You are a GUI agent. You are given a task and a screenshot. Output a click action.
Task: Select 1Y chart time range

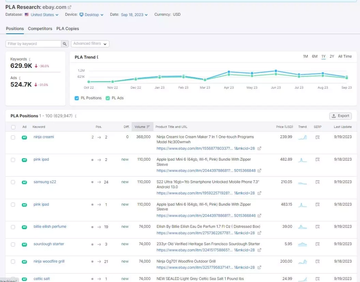(323, 57)
